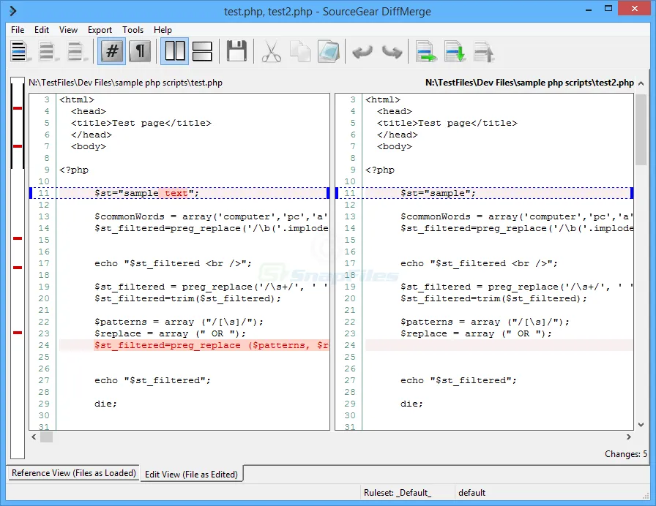
Task: Maximize the DiffMerge window
Action: pos(608,8)
